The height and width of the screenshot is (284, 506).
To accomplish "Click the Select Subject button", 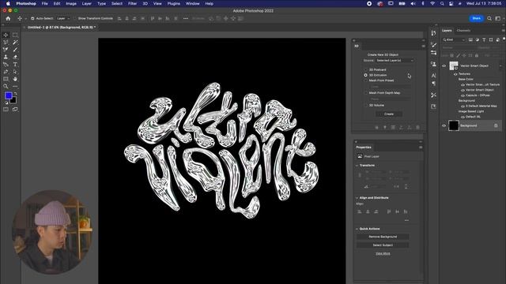I will (383, 245).
